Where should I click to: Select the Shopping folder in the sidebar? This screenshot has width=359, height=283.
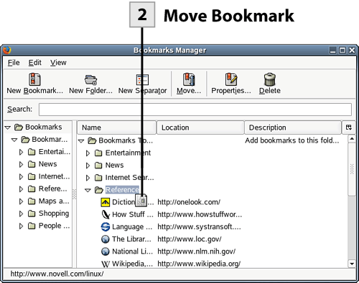[54, 214]
